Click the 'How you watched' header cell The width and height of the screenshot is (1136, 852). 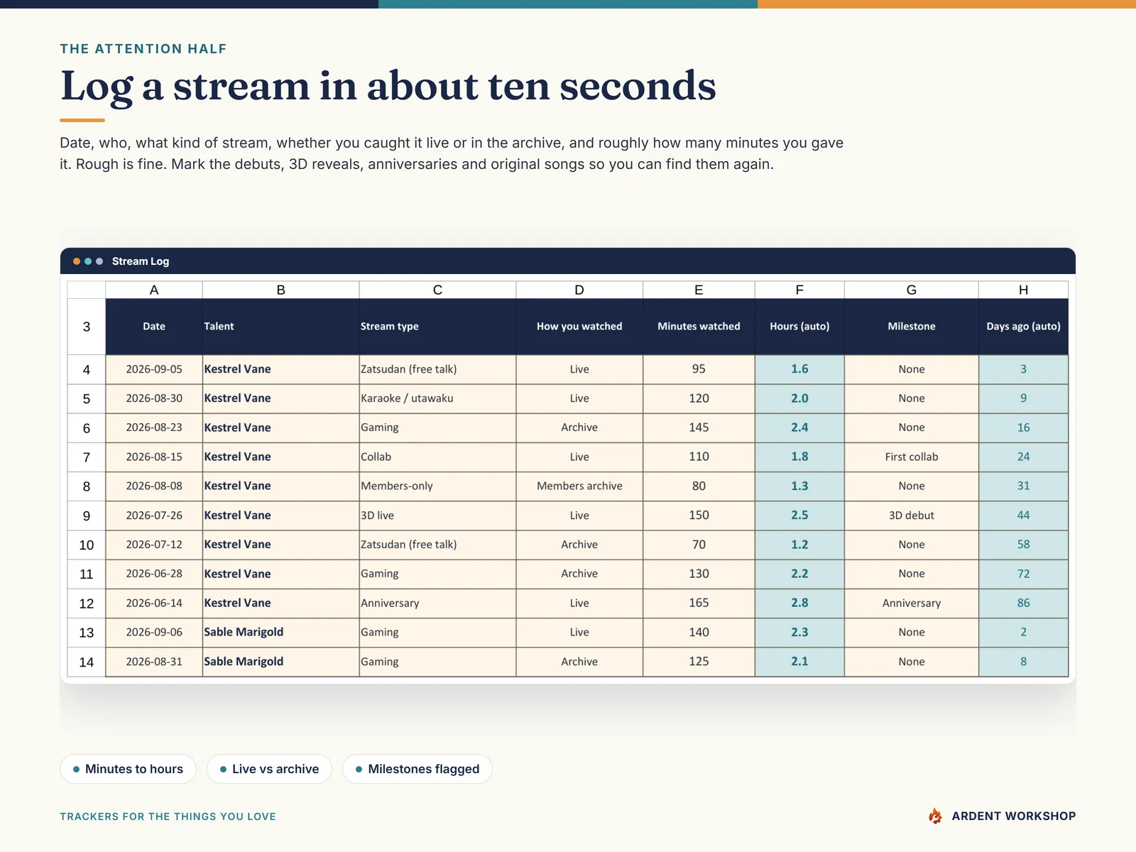[x=579, y=327]
